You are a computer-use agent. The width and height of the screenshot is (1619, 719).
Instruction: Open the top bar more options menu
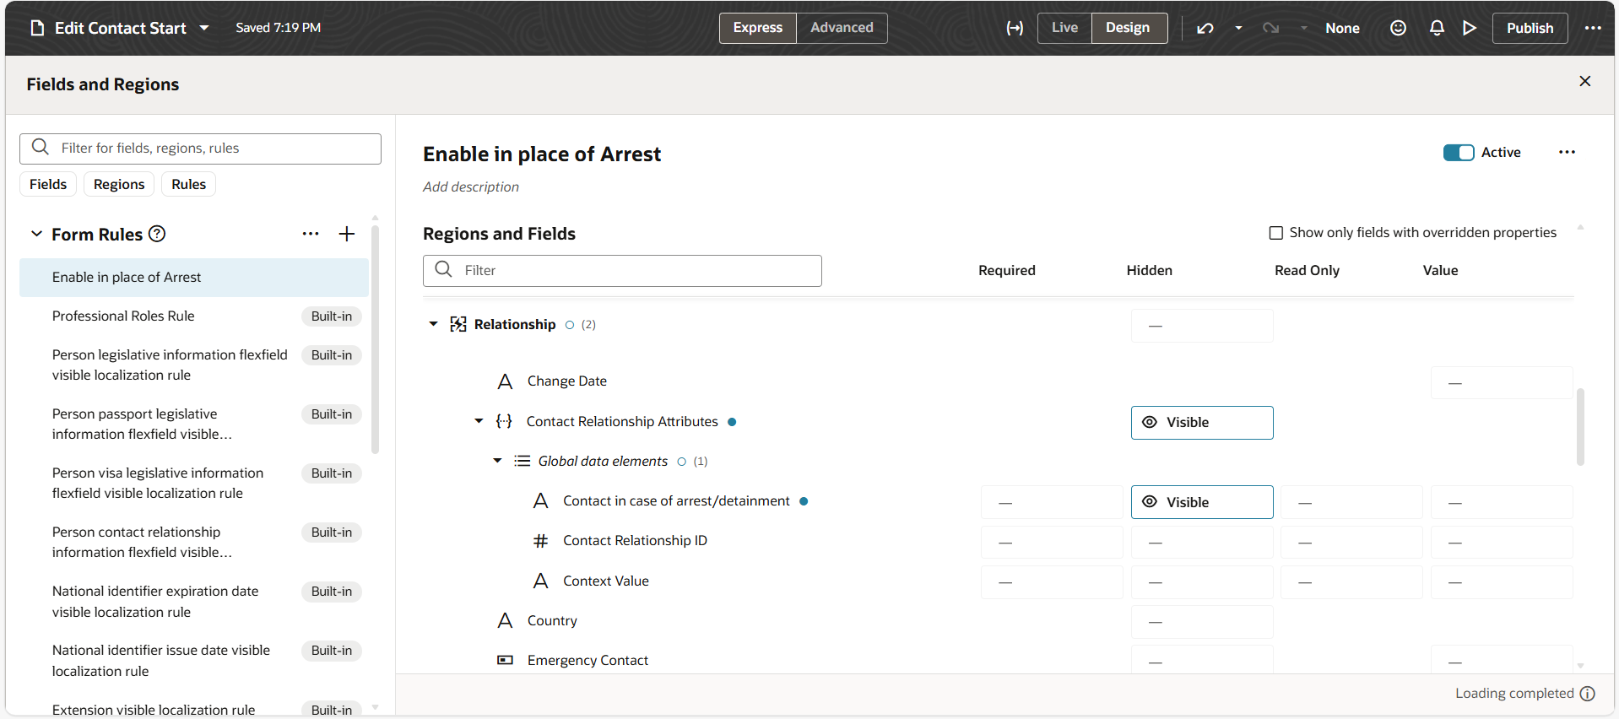[x=1593, y=28]
